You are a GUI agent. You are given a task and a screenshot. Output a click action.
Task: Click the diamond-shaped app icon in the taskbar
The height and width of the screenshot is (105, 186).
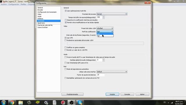29,102
